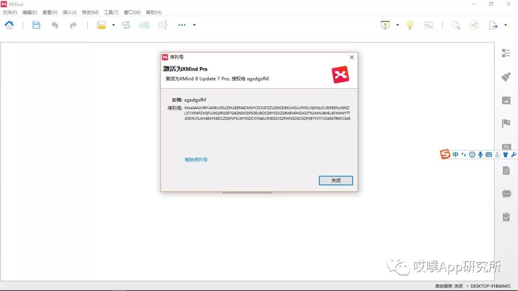
Task: Open the 文件(F) menu
Action: (10, 12)
